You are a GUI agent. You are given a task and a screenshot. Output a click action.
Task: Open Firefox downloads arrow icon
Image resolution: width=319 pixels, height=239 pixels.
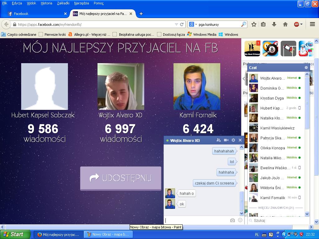274,24
